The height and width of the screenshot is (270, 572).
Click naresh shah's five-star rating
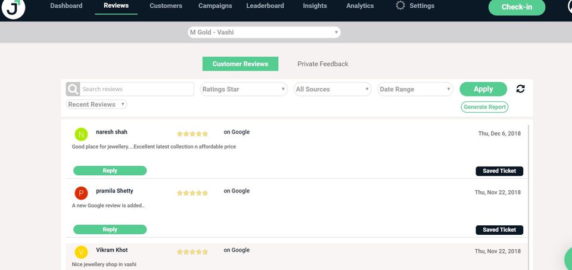coord(192,134)
